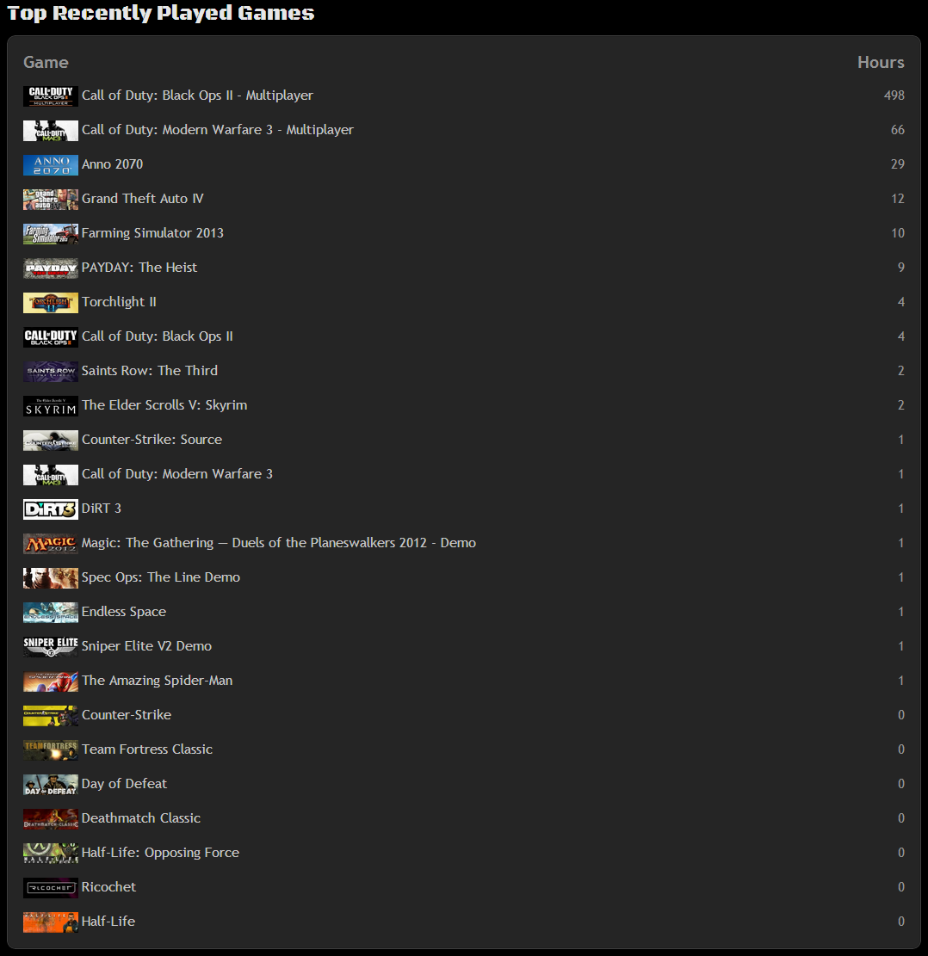The height and width of the screenshot is (956, 928).
Task: Click the Game column header
Action: [x=46, y=62]
